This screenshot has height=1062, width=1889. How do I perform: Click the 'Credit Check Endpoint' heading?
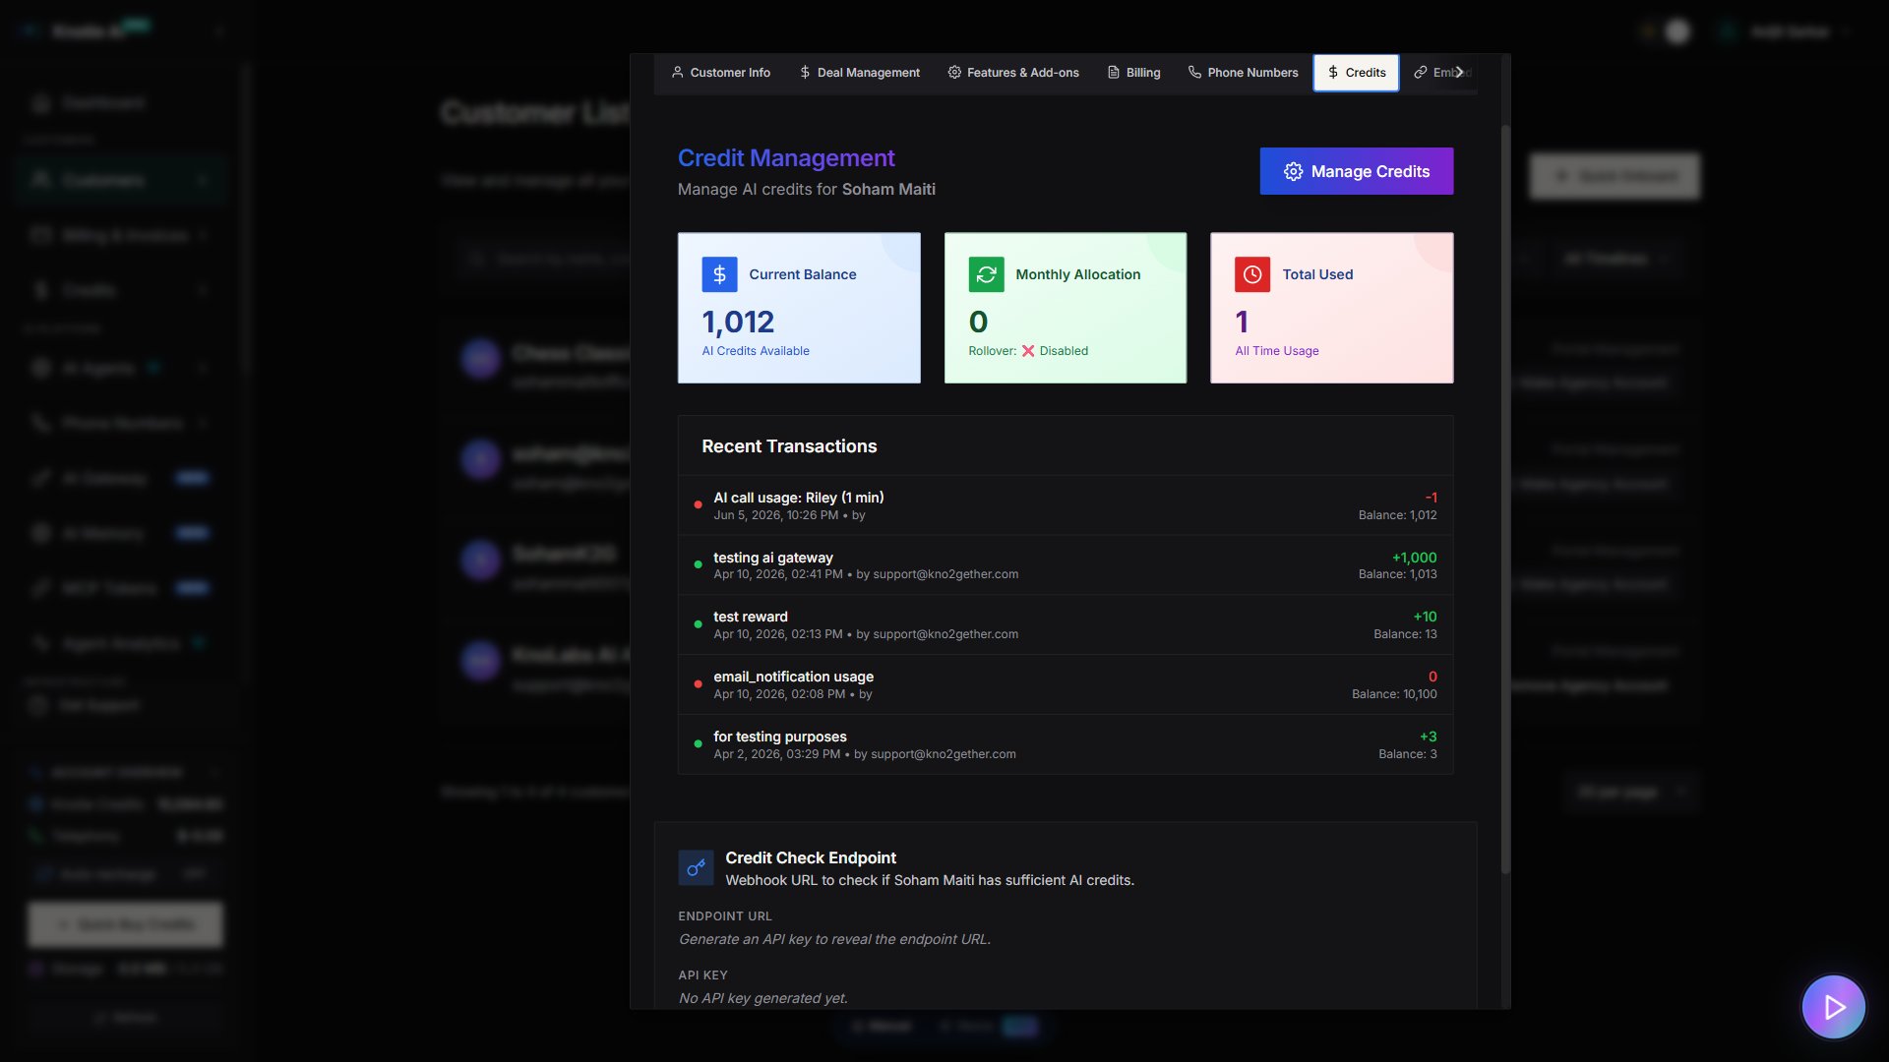811,858
